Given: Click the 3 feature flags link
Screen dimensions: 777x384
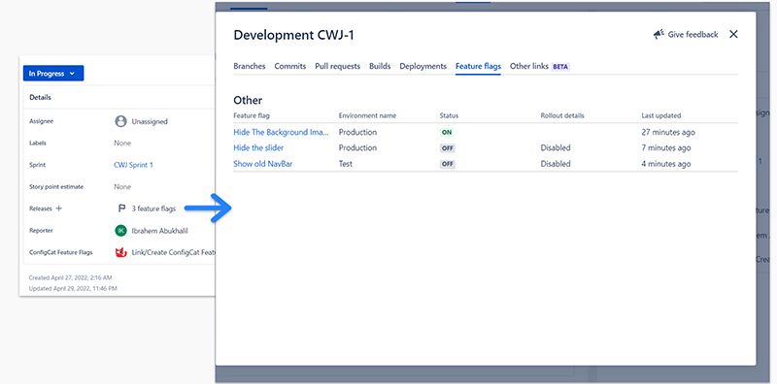Looking at the screenshot, I should point(153,208).
